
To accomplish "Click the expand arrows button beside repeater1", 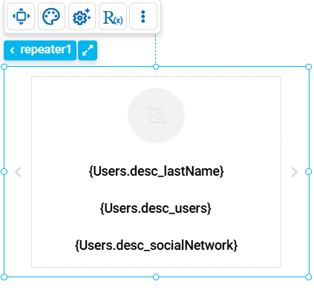I will click(x=88, y=50).
